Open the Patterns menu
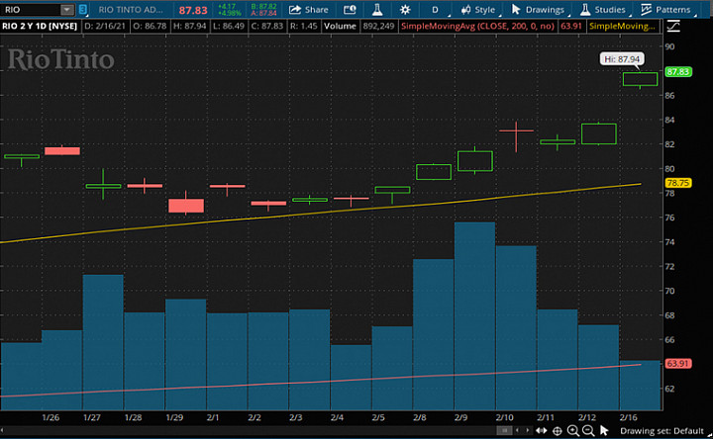 pos(665,10)
